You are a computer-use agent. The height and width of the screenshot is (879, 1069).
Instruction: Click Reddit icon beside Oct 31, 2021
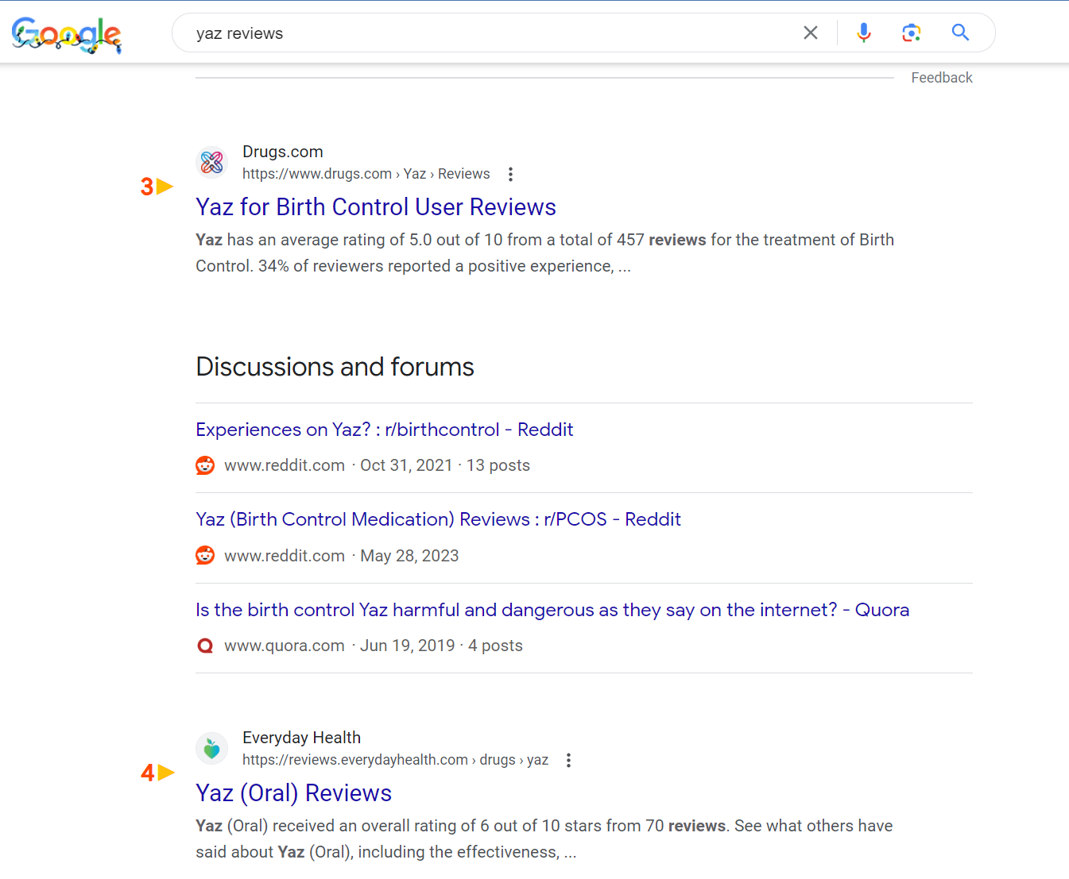[x=205, y=465]
